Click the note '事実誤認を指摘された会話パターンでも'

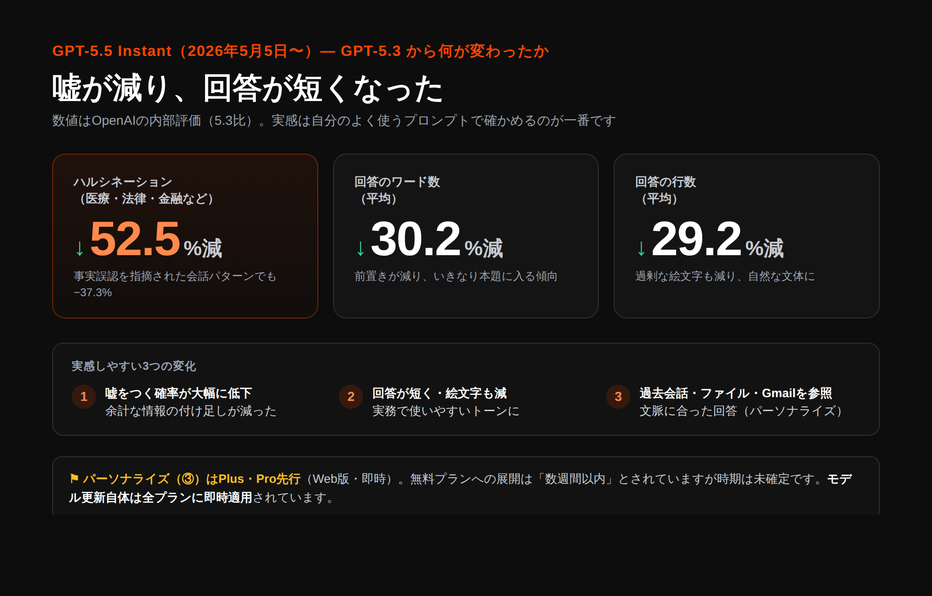pyautogui.click(x=175, y=276)
